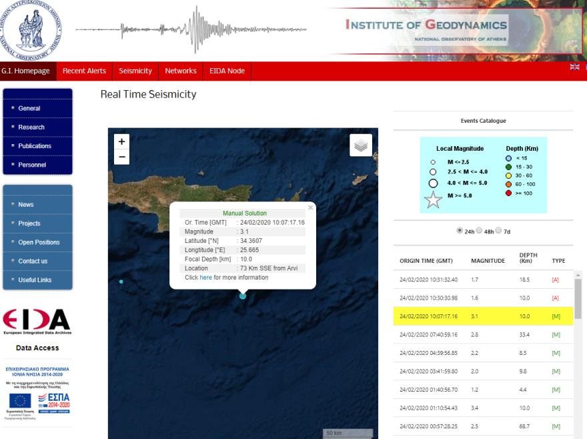Open the EIDA Data Access logo
This screenshot has height=439, width=587.
click(x=37, y=322)
